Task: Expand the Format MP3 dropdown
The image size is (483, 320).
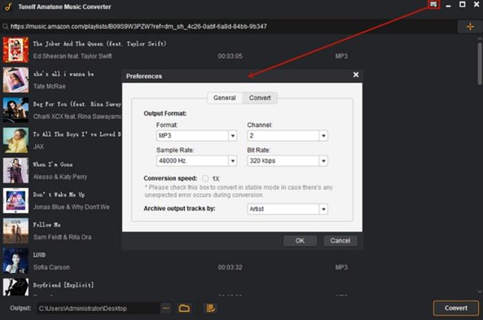Action: point(232,137)
